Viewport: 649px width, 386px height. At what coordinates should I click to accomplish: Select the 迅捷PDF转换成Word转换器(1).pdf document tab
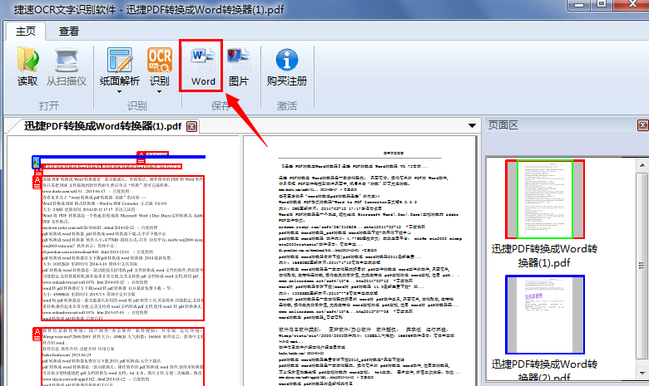102,126
